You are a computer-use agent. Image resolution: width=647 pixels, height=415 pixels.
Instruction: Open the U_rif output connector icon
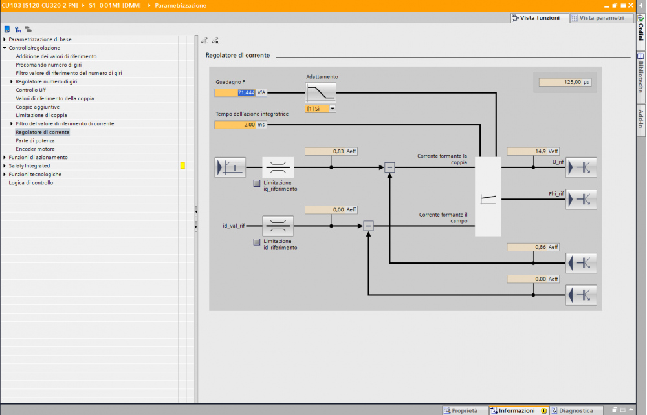click(581, 167)
